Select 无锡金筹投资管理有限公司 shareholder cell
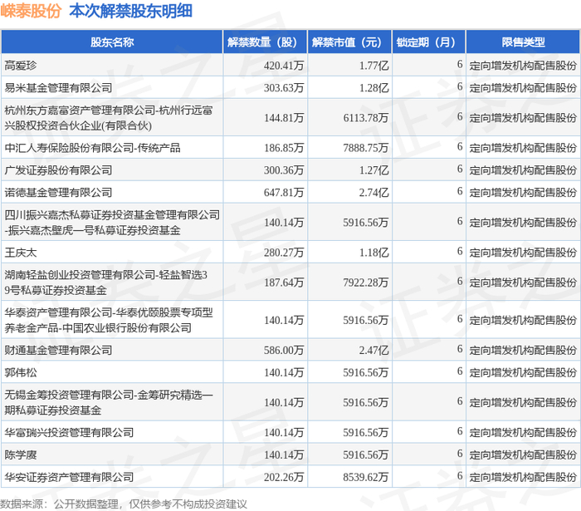The height and width of the screenshot is (511, 581). [112, 402]
